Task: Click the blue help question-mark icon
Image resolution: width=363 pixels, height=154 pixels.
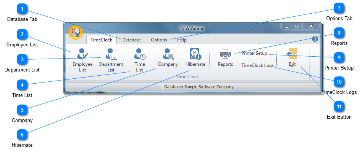Action: tap(315, 39)
